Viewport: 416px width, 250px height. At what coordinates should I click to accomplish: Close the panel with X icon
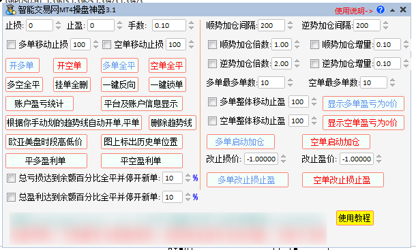[x=403, y=10]
